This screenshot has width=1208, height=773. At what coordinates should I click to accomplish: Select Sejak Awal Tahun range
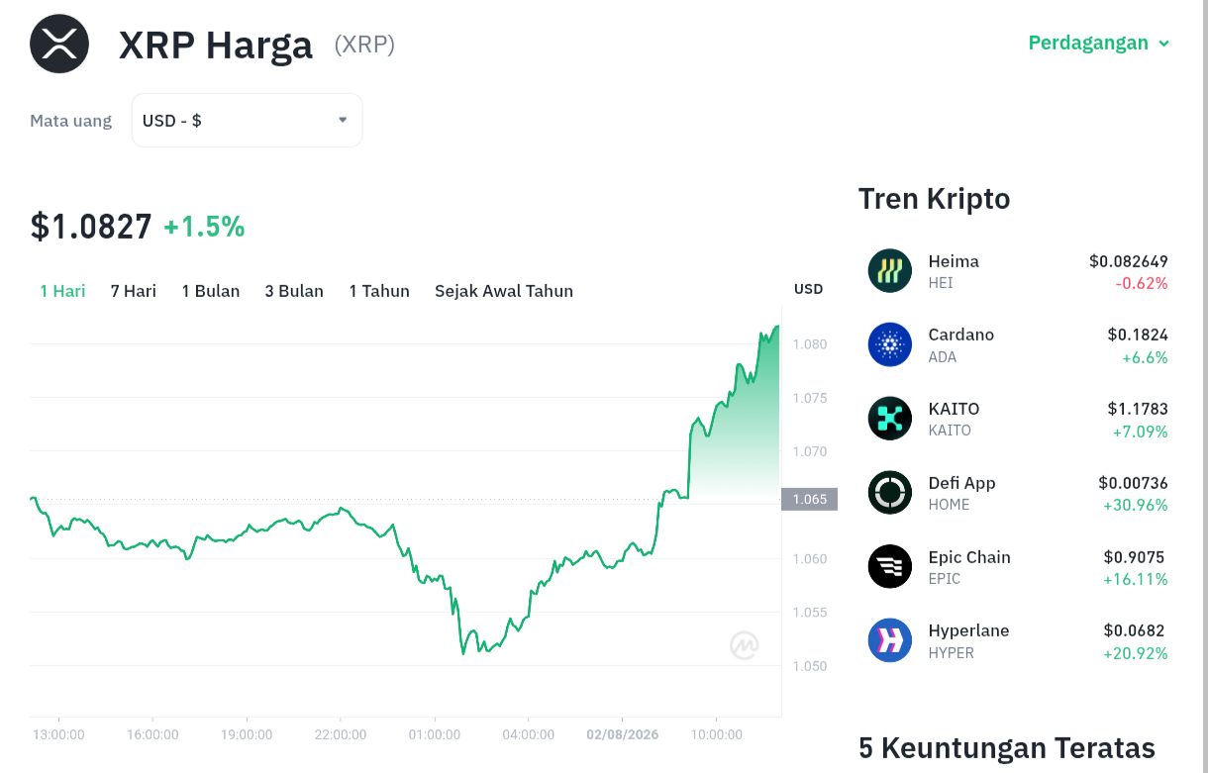click(x=504, y=291)
